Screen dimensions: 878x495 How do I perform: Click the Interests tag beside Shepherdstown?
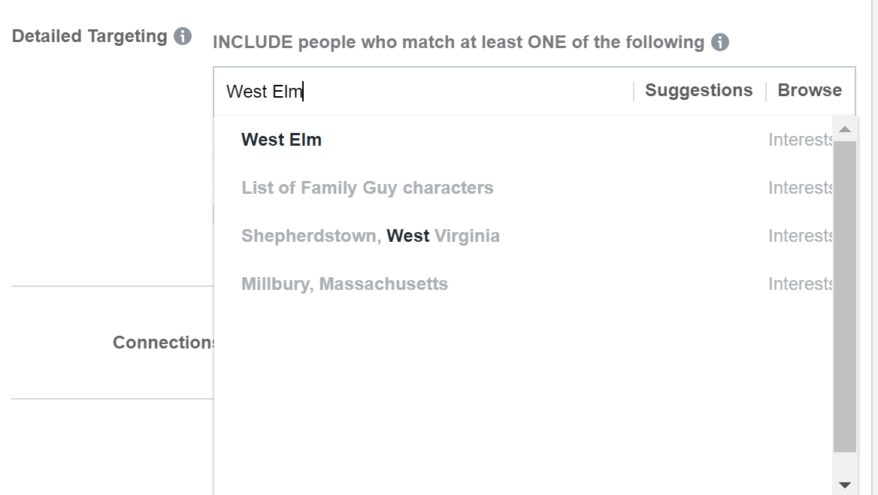point(801,236)
